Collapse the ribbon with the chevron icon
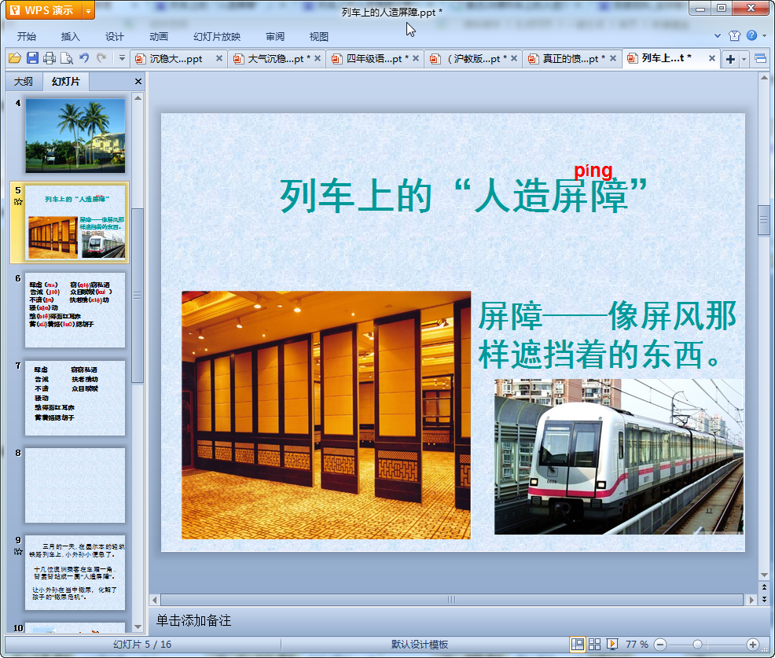 pyautogui.click(x=718, y=35)
